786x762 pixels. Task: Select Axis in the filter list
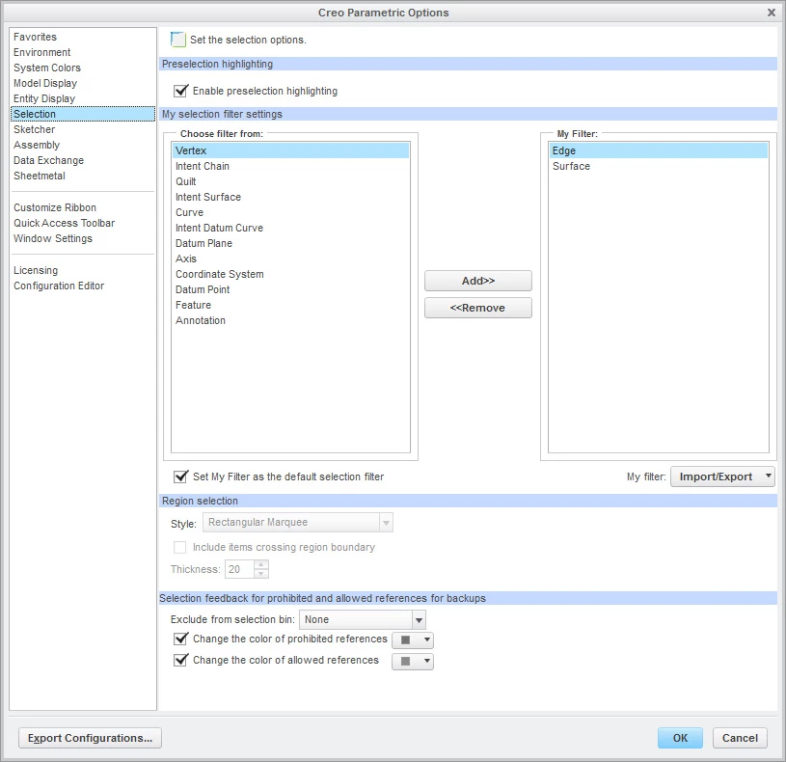click(290, 259)
